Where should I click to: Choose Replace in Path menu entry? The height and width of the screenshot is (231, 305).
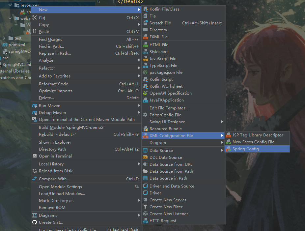click(86, 53)
